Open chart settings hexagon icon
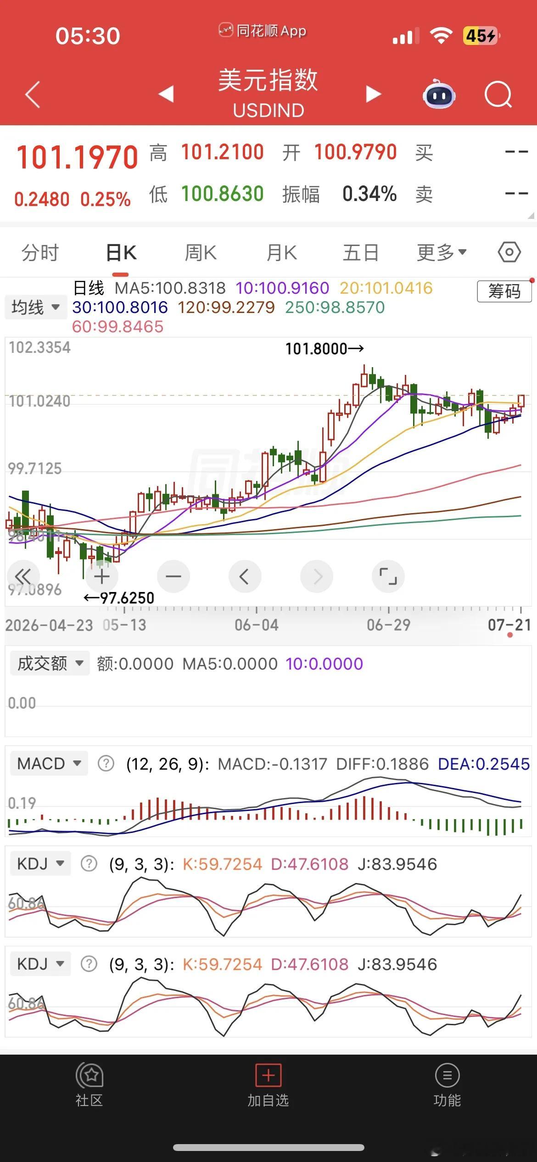Screen dimensions: 537x1162 pyautogui.click(x=509, y=252)
